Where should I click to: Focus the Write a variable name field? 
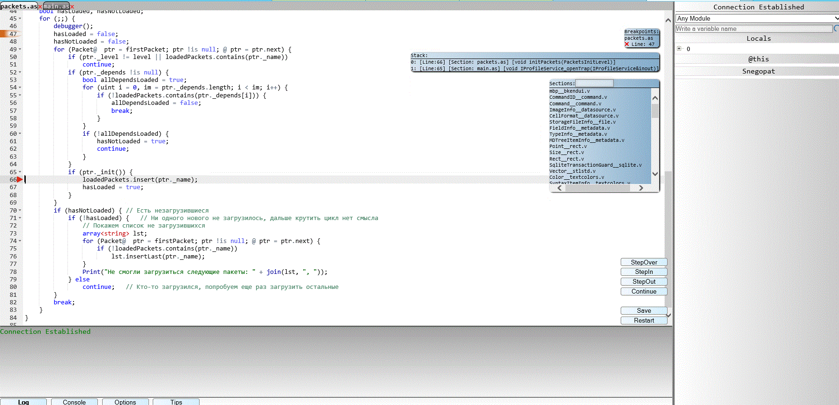tap(754, 29)
